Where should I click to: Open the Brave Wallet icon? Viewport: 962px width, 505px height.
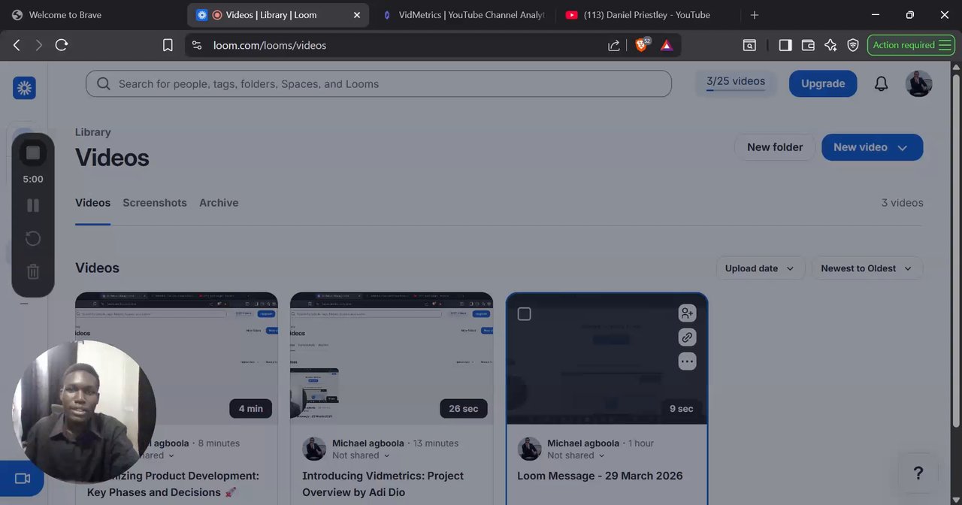(x=808, y=45)
